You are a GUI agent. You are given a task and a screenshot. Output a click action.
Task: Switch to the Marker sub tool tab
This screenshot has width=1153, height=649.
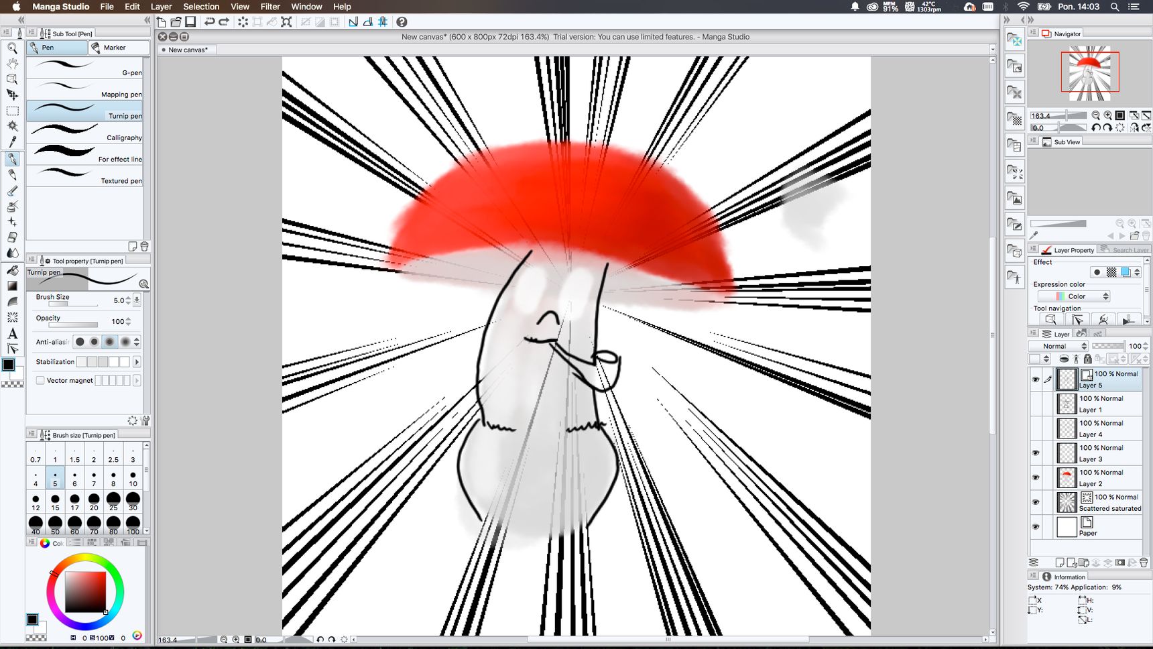(119, 48)
